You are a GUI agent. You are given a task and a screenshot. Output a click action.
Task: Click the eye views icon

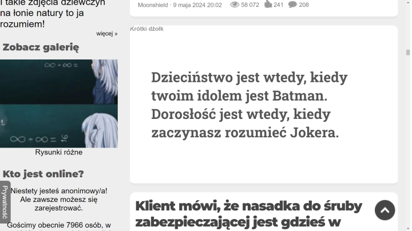point(234,5)
